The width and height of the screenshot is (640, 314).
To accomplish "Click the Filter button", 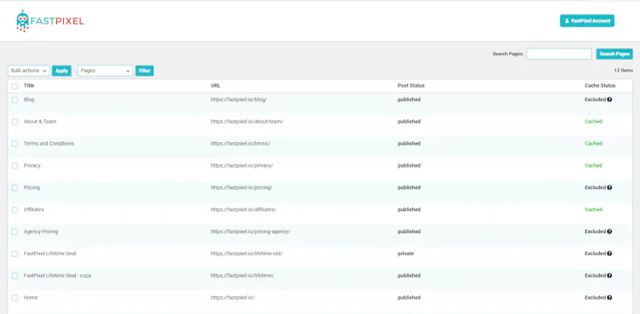I will (x=144, y=71).
